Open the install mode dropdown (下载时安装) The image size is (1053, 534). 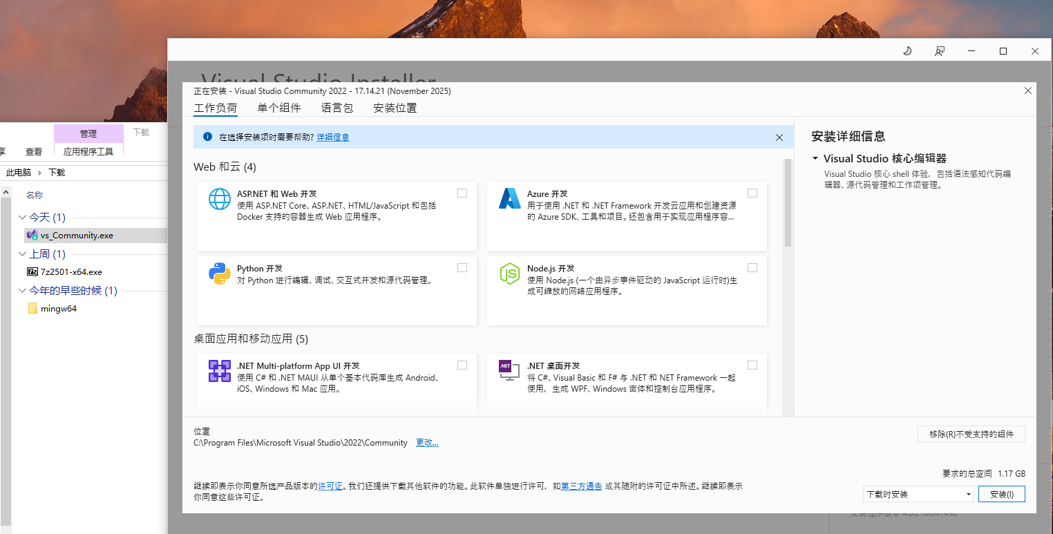pos(918,494)
